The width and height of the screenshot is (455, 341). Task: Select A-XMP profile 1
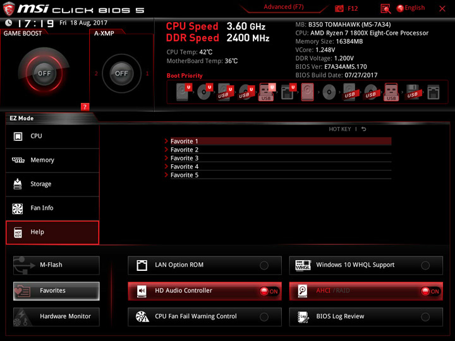coord(147,73)
